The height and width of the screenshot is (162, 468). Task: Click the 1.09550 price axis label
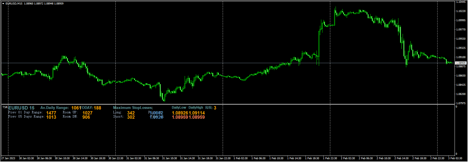[x=461, y=39]
